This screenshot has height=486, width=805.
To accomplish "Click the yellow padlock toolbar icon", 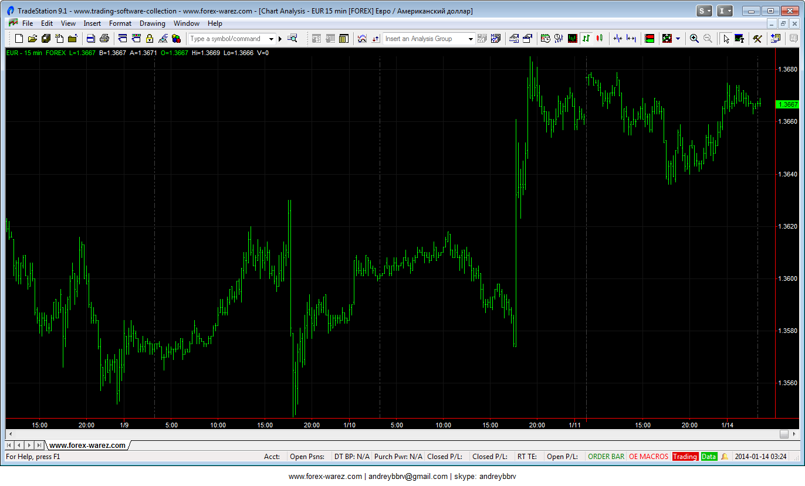I will pos(149,39).
